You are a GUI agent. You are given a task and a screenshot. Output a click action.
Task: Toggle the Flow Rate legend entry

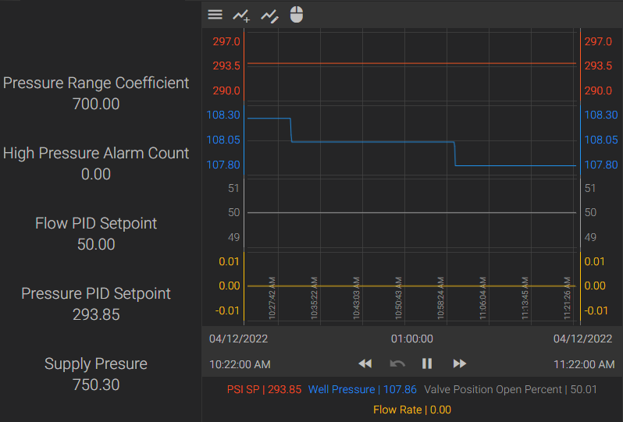click(411, 410)
